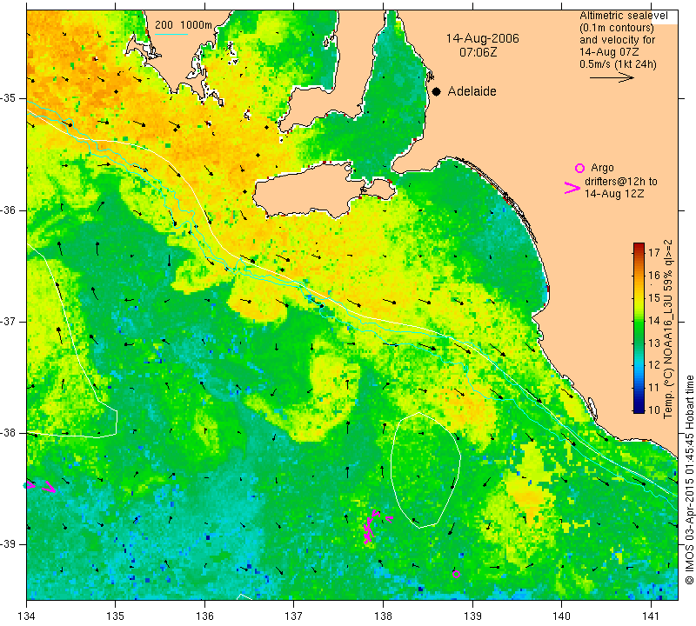
Task: Click the Altimetric sealevel legend text
Action: (x=623, y=16)
